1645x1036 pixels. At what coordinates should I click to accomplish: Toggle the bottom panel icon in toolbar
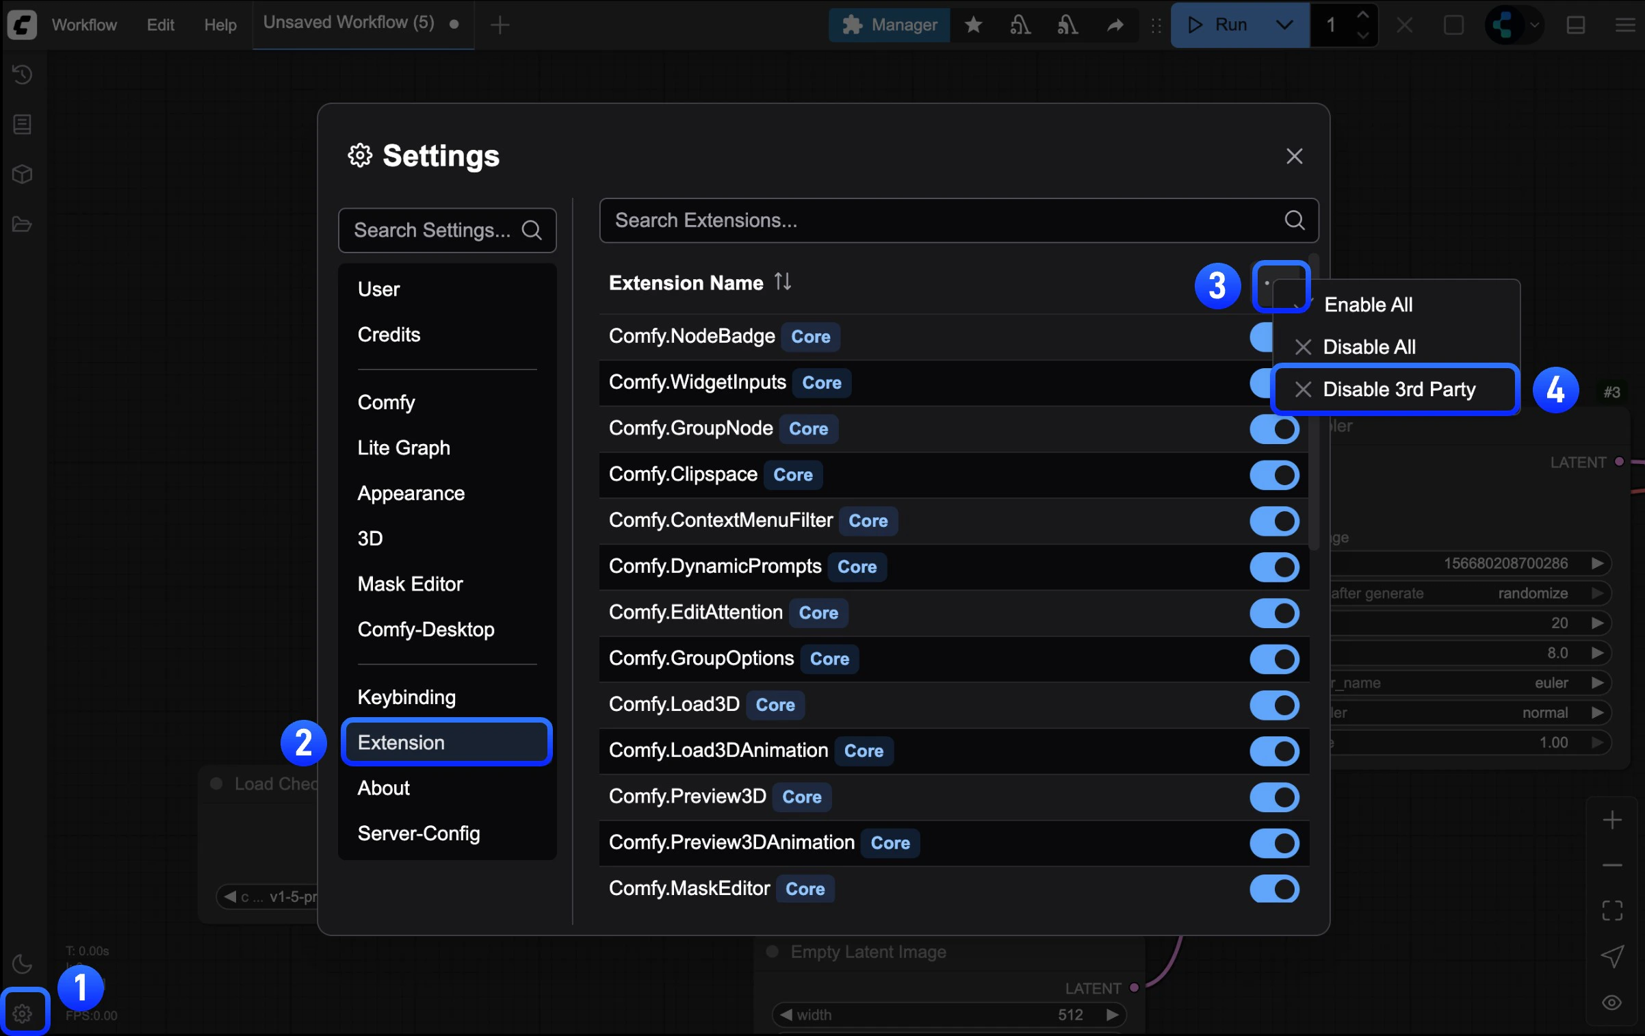tap(1575, 25)
